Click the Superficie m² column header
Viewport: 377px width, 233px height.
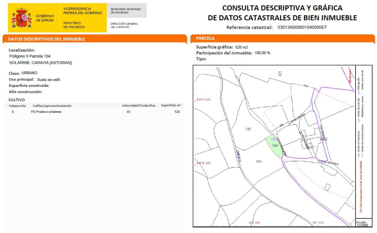point(171,105)
